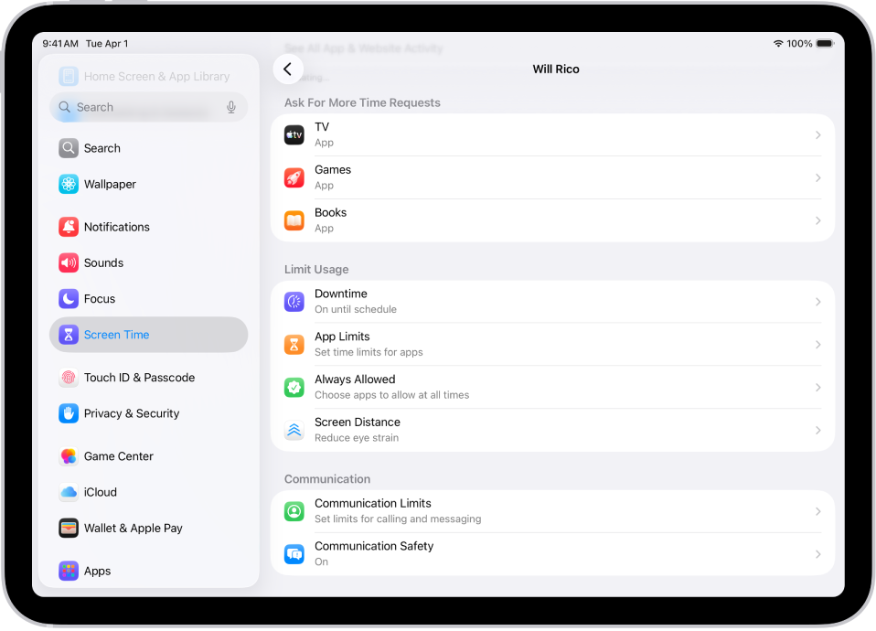Expand the Communication Safety row chevron

[817, 554]
